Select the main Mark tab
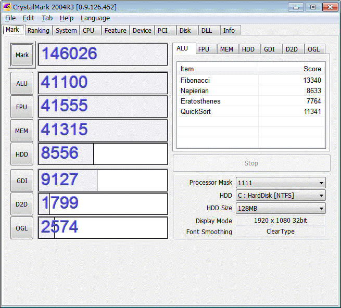Screen dimensions: 341x308 click(x=13, y=30)
